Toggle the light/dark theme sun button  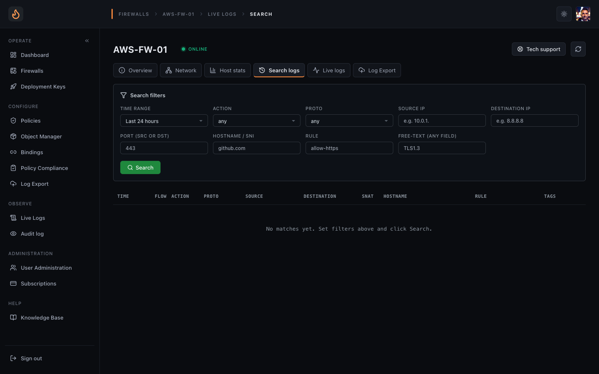pos(564,14)
